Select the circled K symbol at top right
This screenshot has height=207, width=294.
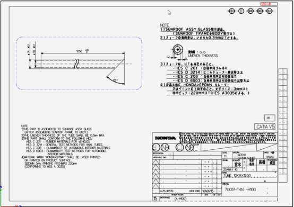click(x=260, y=11)
